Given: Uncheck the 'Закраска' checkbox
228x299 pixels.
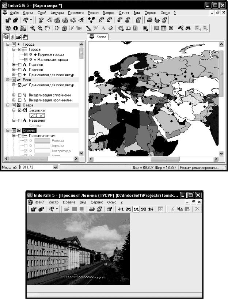Looking at the screenshot, I should (x=19, y=110).
